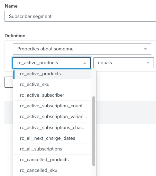Image resolution: width=156 pixels, height=176 pixels.
Task: Select rc_all_next_charge_dates property
Action: pyautogui.click(x=52, y=138)
